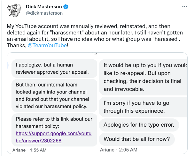The height and width of the screenshot is (156, 194).
Task: Open the @dickmasterson handle link
Action: (x=44, y=13)
